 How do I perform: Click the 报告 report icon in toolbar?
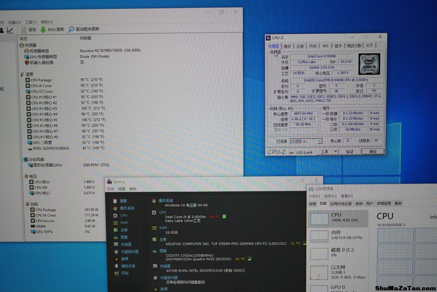(24, 30)
